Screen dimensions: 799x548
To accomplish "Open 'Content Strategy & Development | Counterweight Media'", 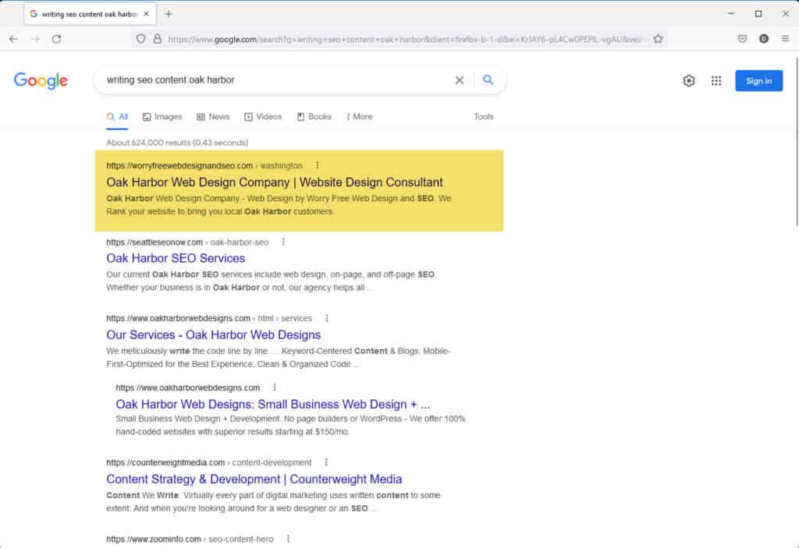I will [x=254, y=479].
